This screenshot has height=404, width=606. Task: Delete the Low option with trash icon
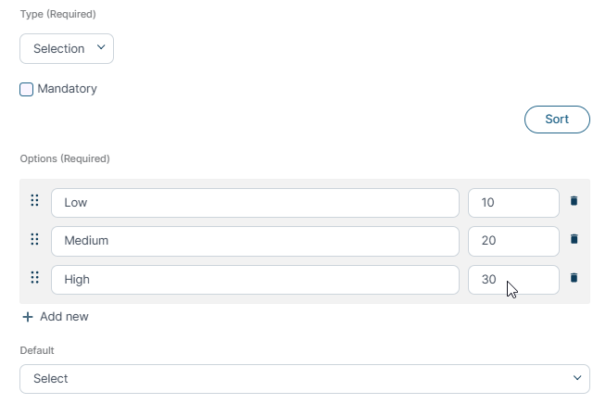pyautogui.click(x=574, y=201)
